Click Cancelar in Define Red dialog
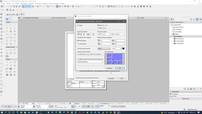Image resolution: width=202 pixels, height=114 pixels. pos(109,68)
